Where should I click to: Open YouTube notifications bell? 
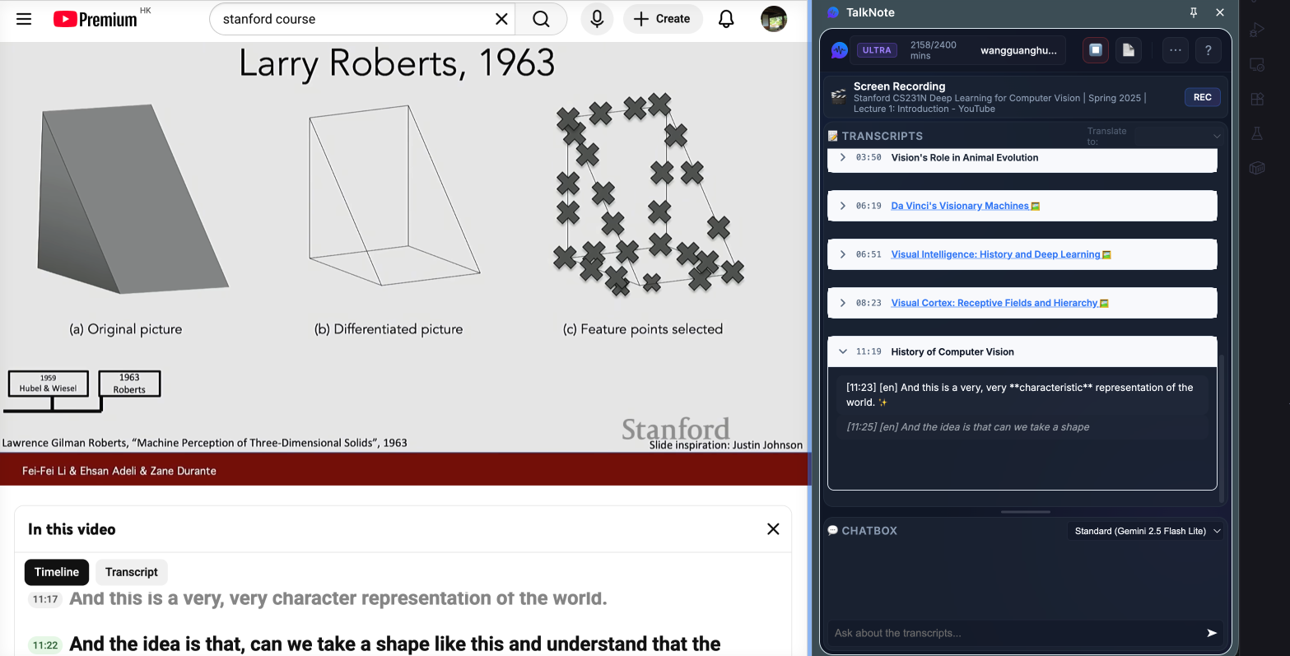tap(725, 18)
